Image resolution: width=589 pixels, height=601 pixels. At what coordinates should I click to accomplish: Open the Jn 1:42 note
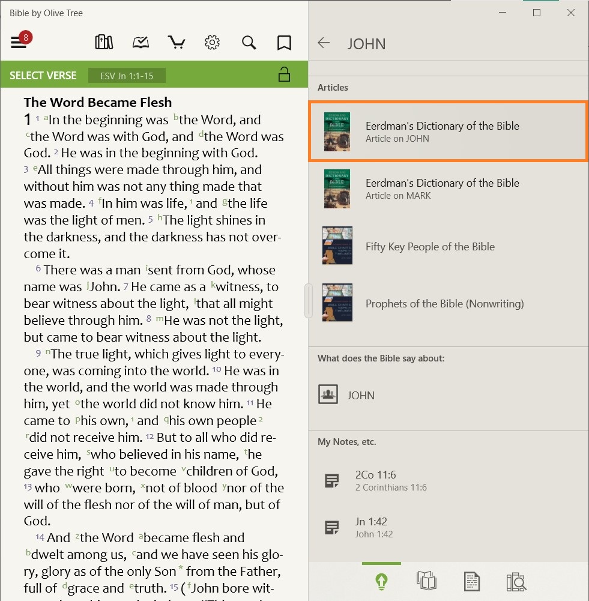pos(449,527)
